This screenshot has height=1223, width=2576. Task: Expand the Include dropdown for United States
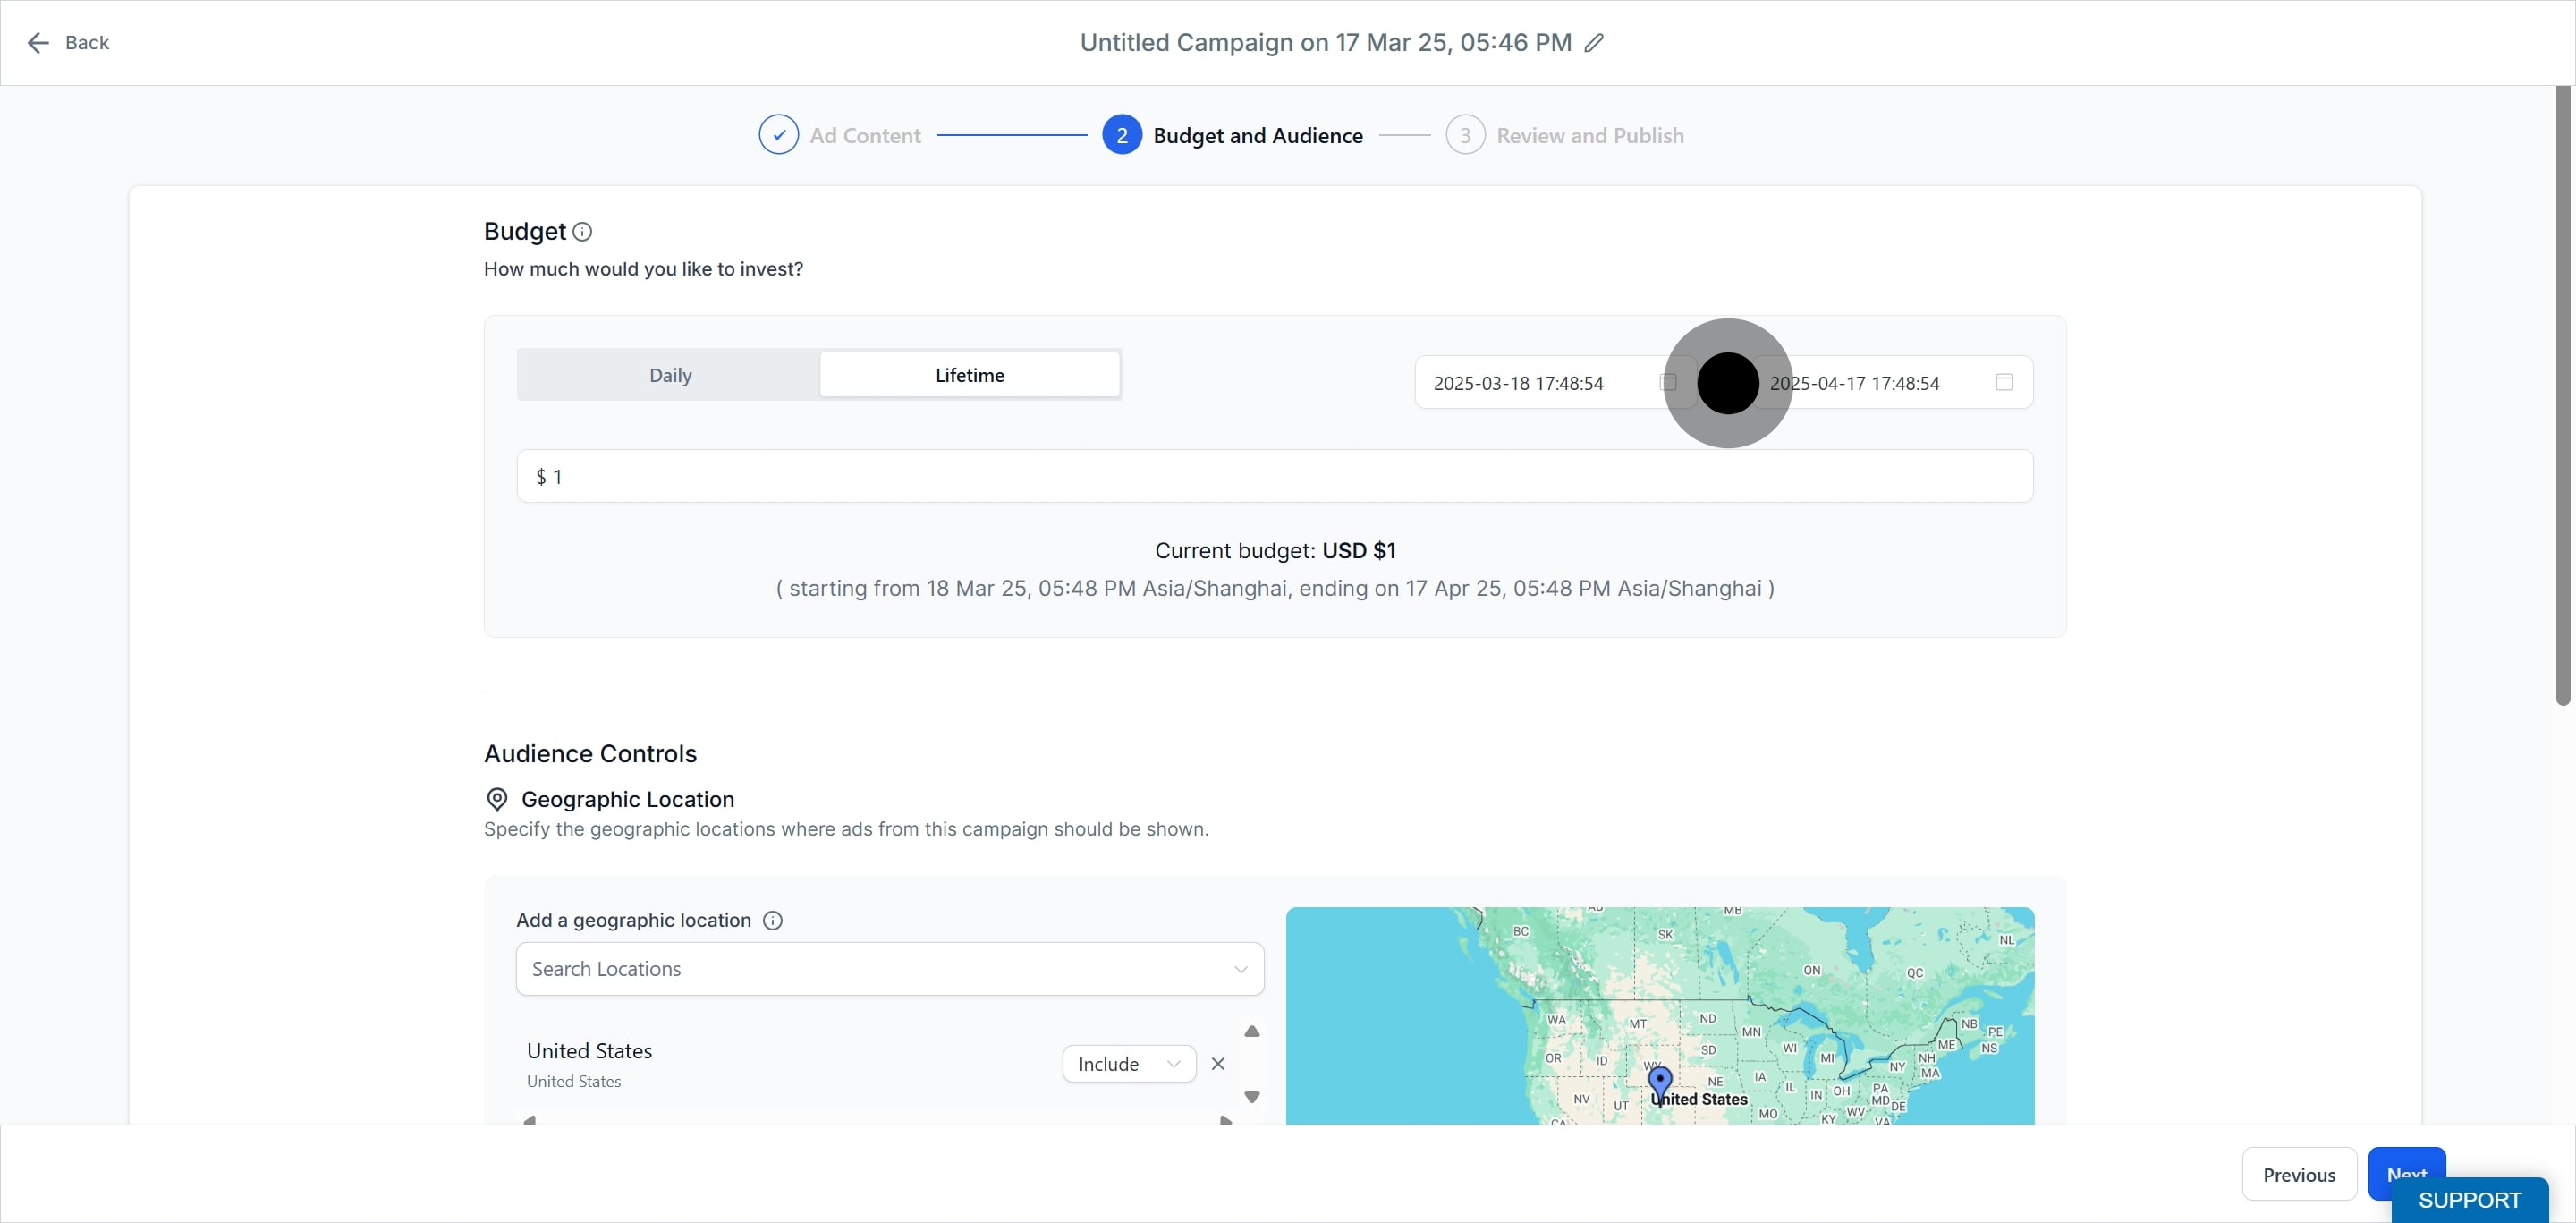pyautogui.click(x=1128, y=1064)
